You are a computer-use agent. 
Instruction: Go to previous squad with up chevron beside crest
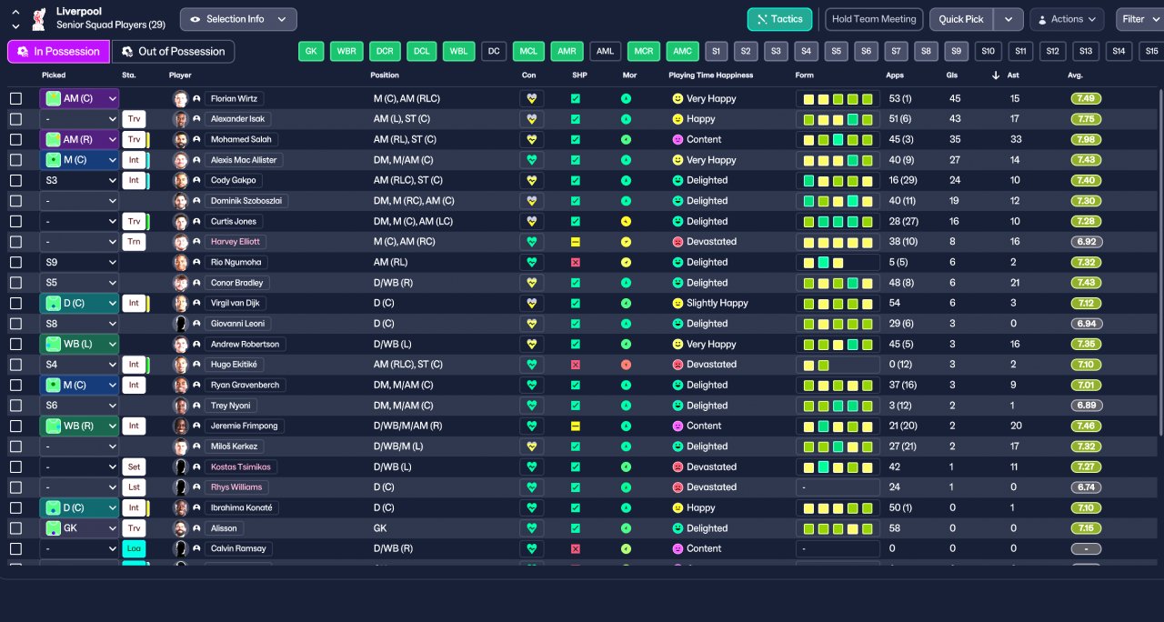click(x=15, y=11)
